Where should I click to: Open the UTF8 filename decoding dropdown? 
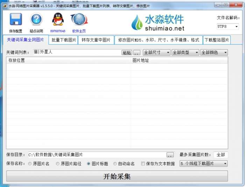(x=227, y=27)
